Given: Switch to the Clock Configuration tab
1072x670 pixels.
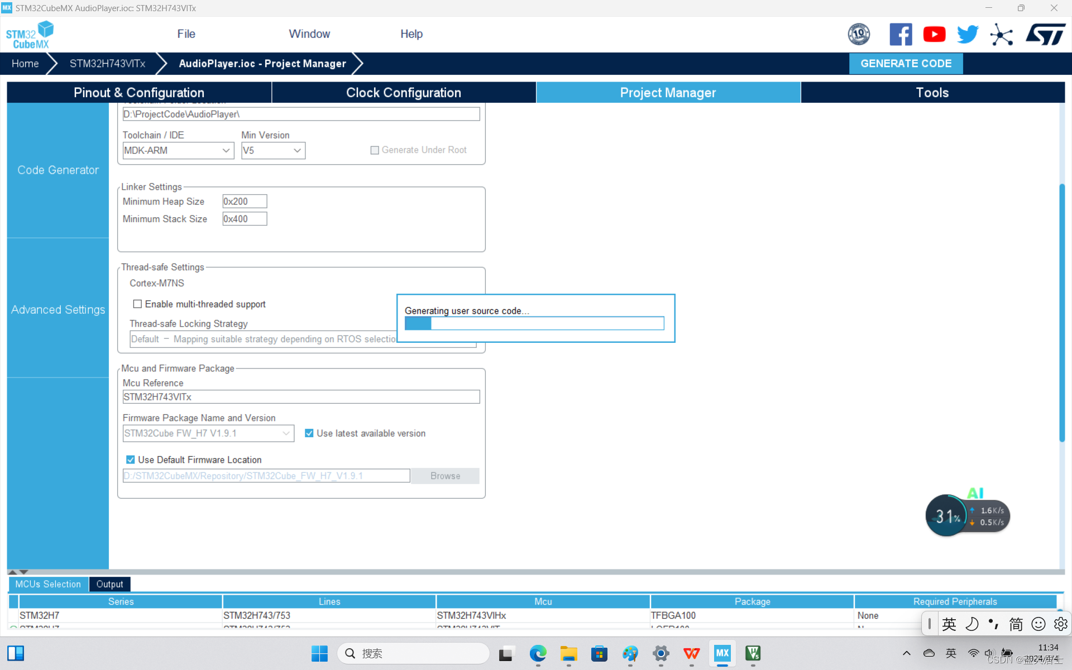Looking at the screenshot, I should 403,93.
